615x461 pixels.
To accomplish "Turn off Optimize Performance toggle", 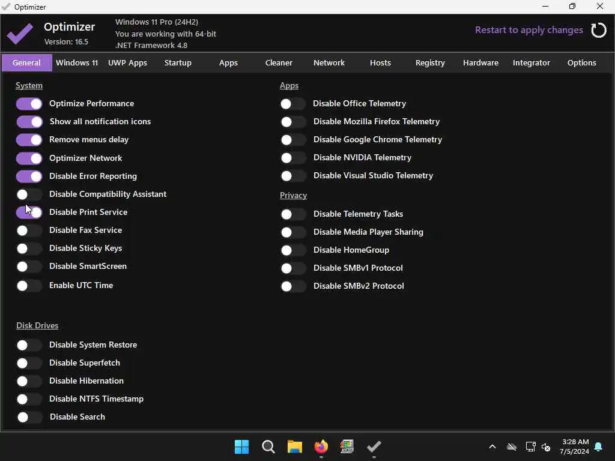I will click(x=29, y=104).
